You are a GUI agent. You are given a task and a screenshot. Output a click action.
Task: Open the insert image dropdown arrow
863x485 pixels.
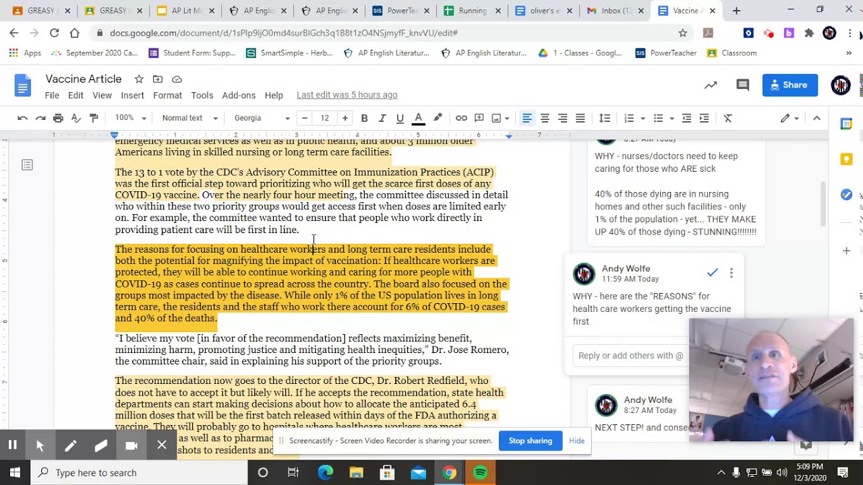[x=507, y=119]
